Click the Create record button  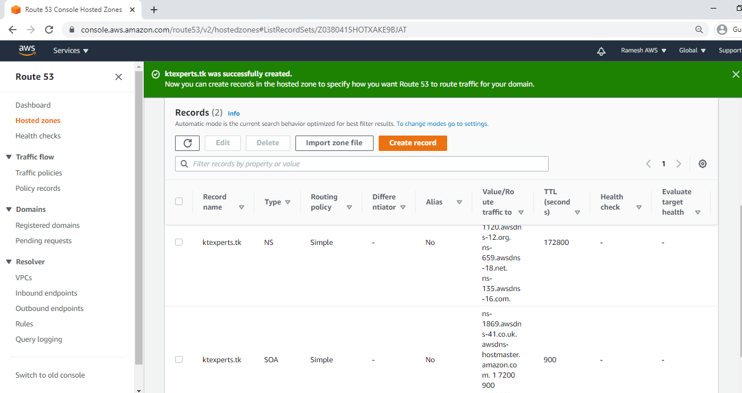click(413, 143)
